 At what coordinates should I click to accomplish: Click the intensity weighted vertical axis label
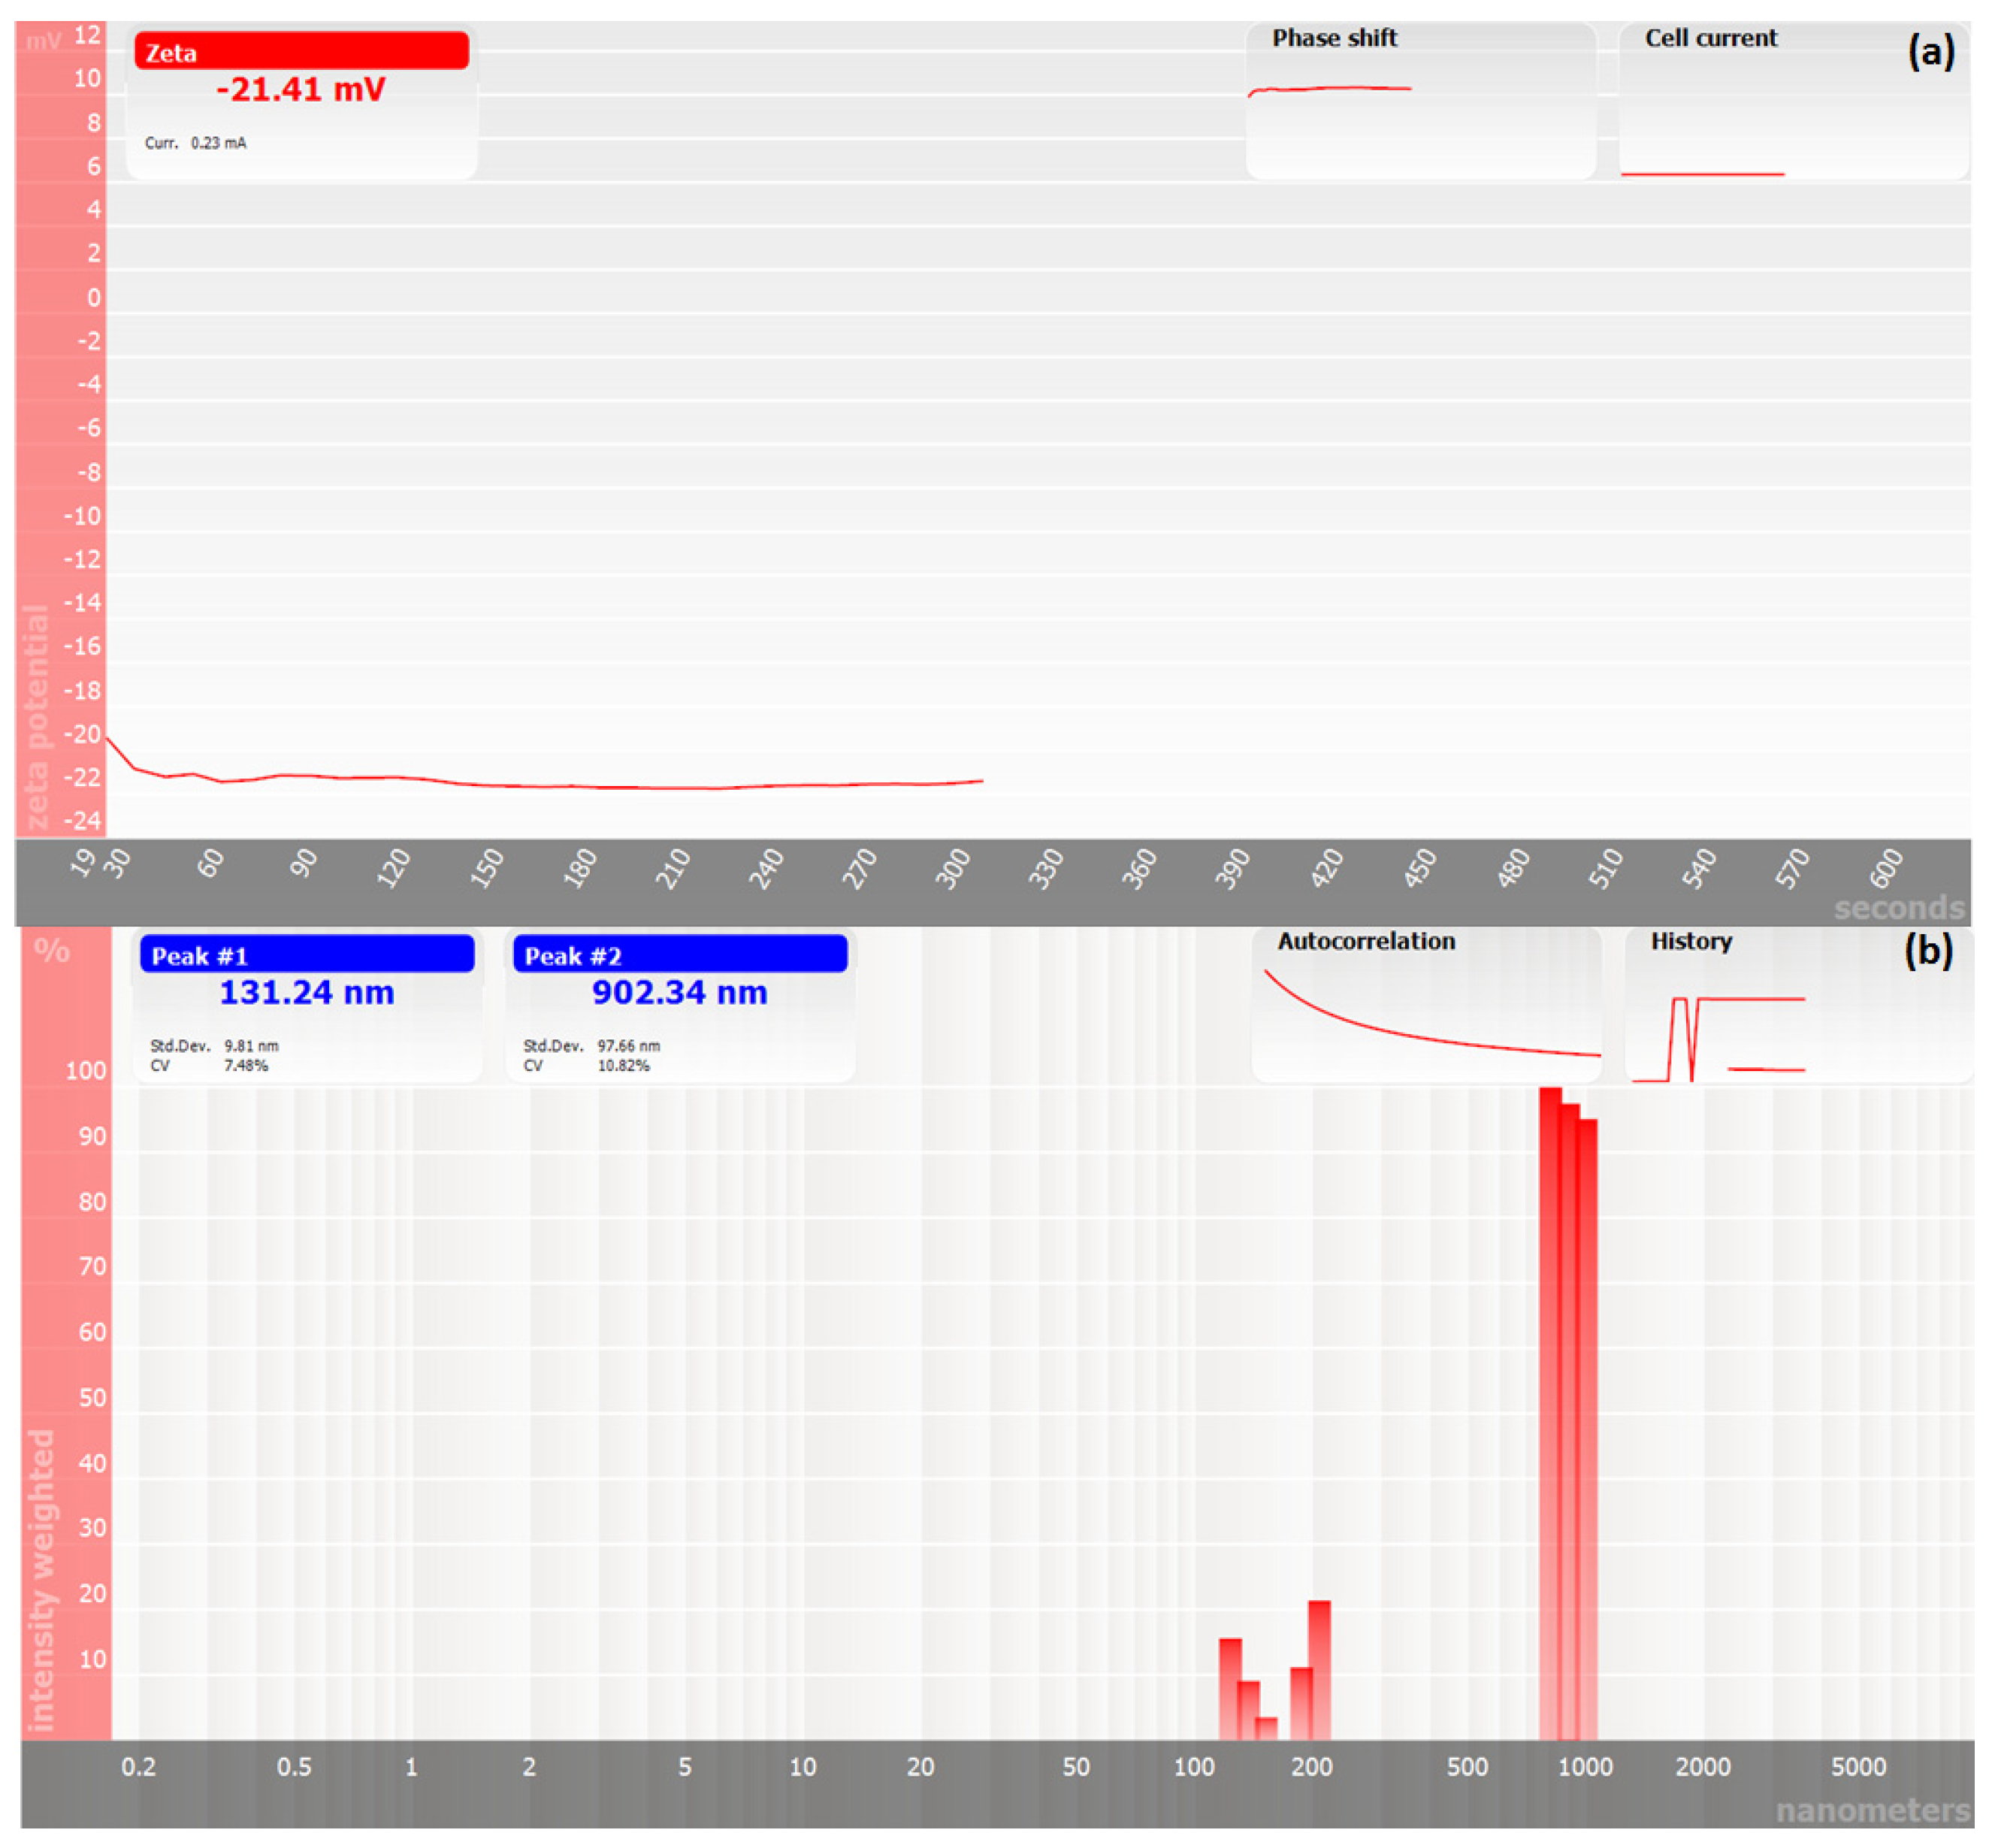40,1580
